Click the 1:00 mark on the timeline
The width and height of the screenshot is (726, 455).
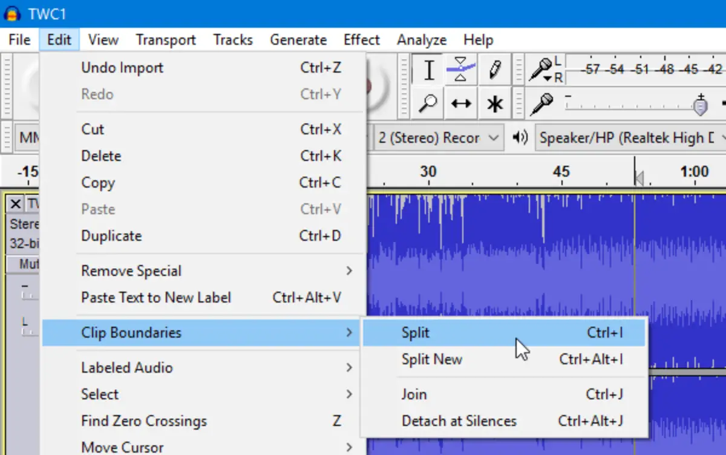click(x=694, y=171)
